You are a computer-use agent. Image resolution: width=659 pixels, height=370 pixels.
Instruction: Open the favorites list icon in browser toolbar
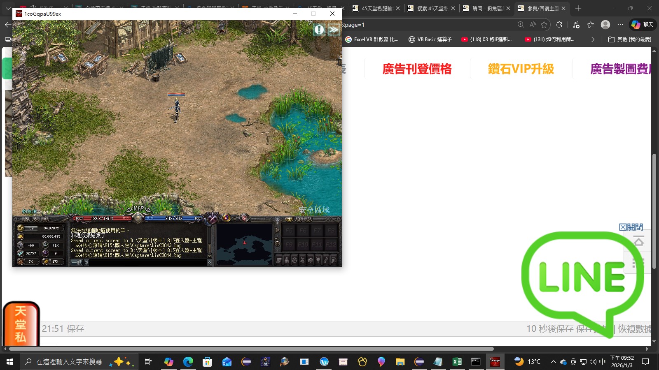[x=591, y=25]
